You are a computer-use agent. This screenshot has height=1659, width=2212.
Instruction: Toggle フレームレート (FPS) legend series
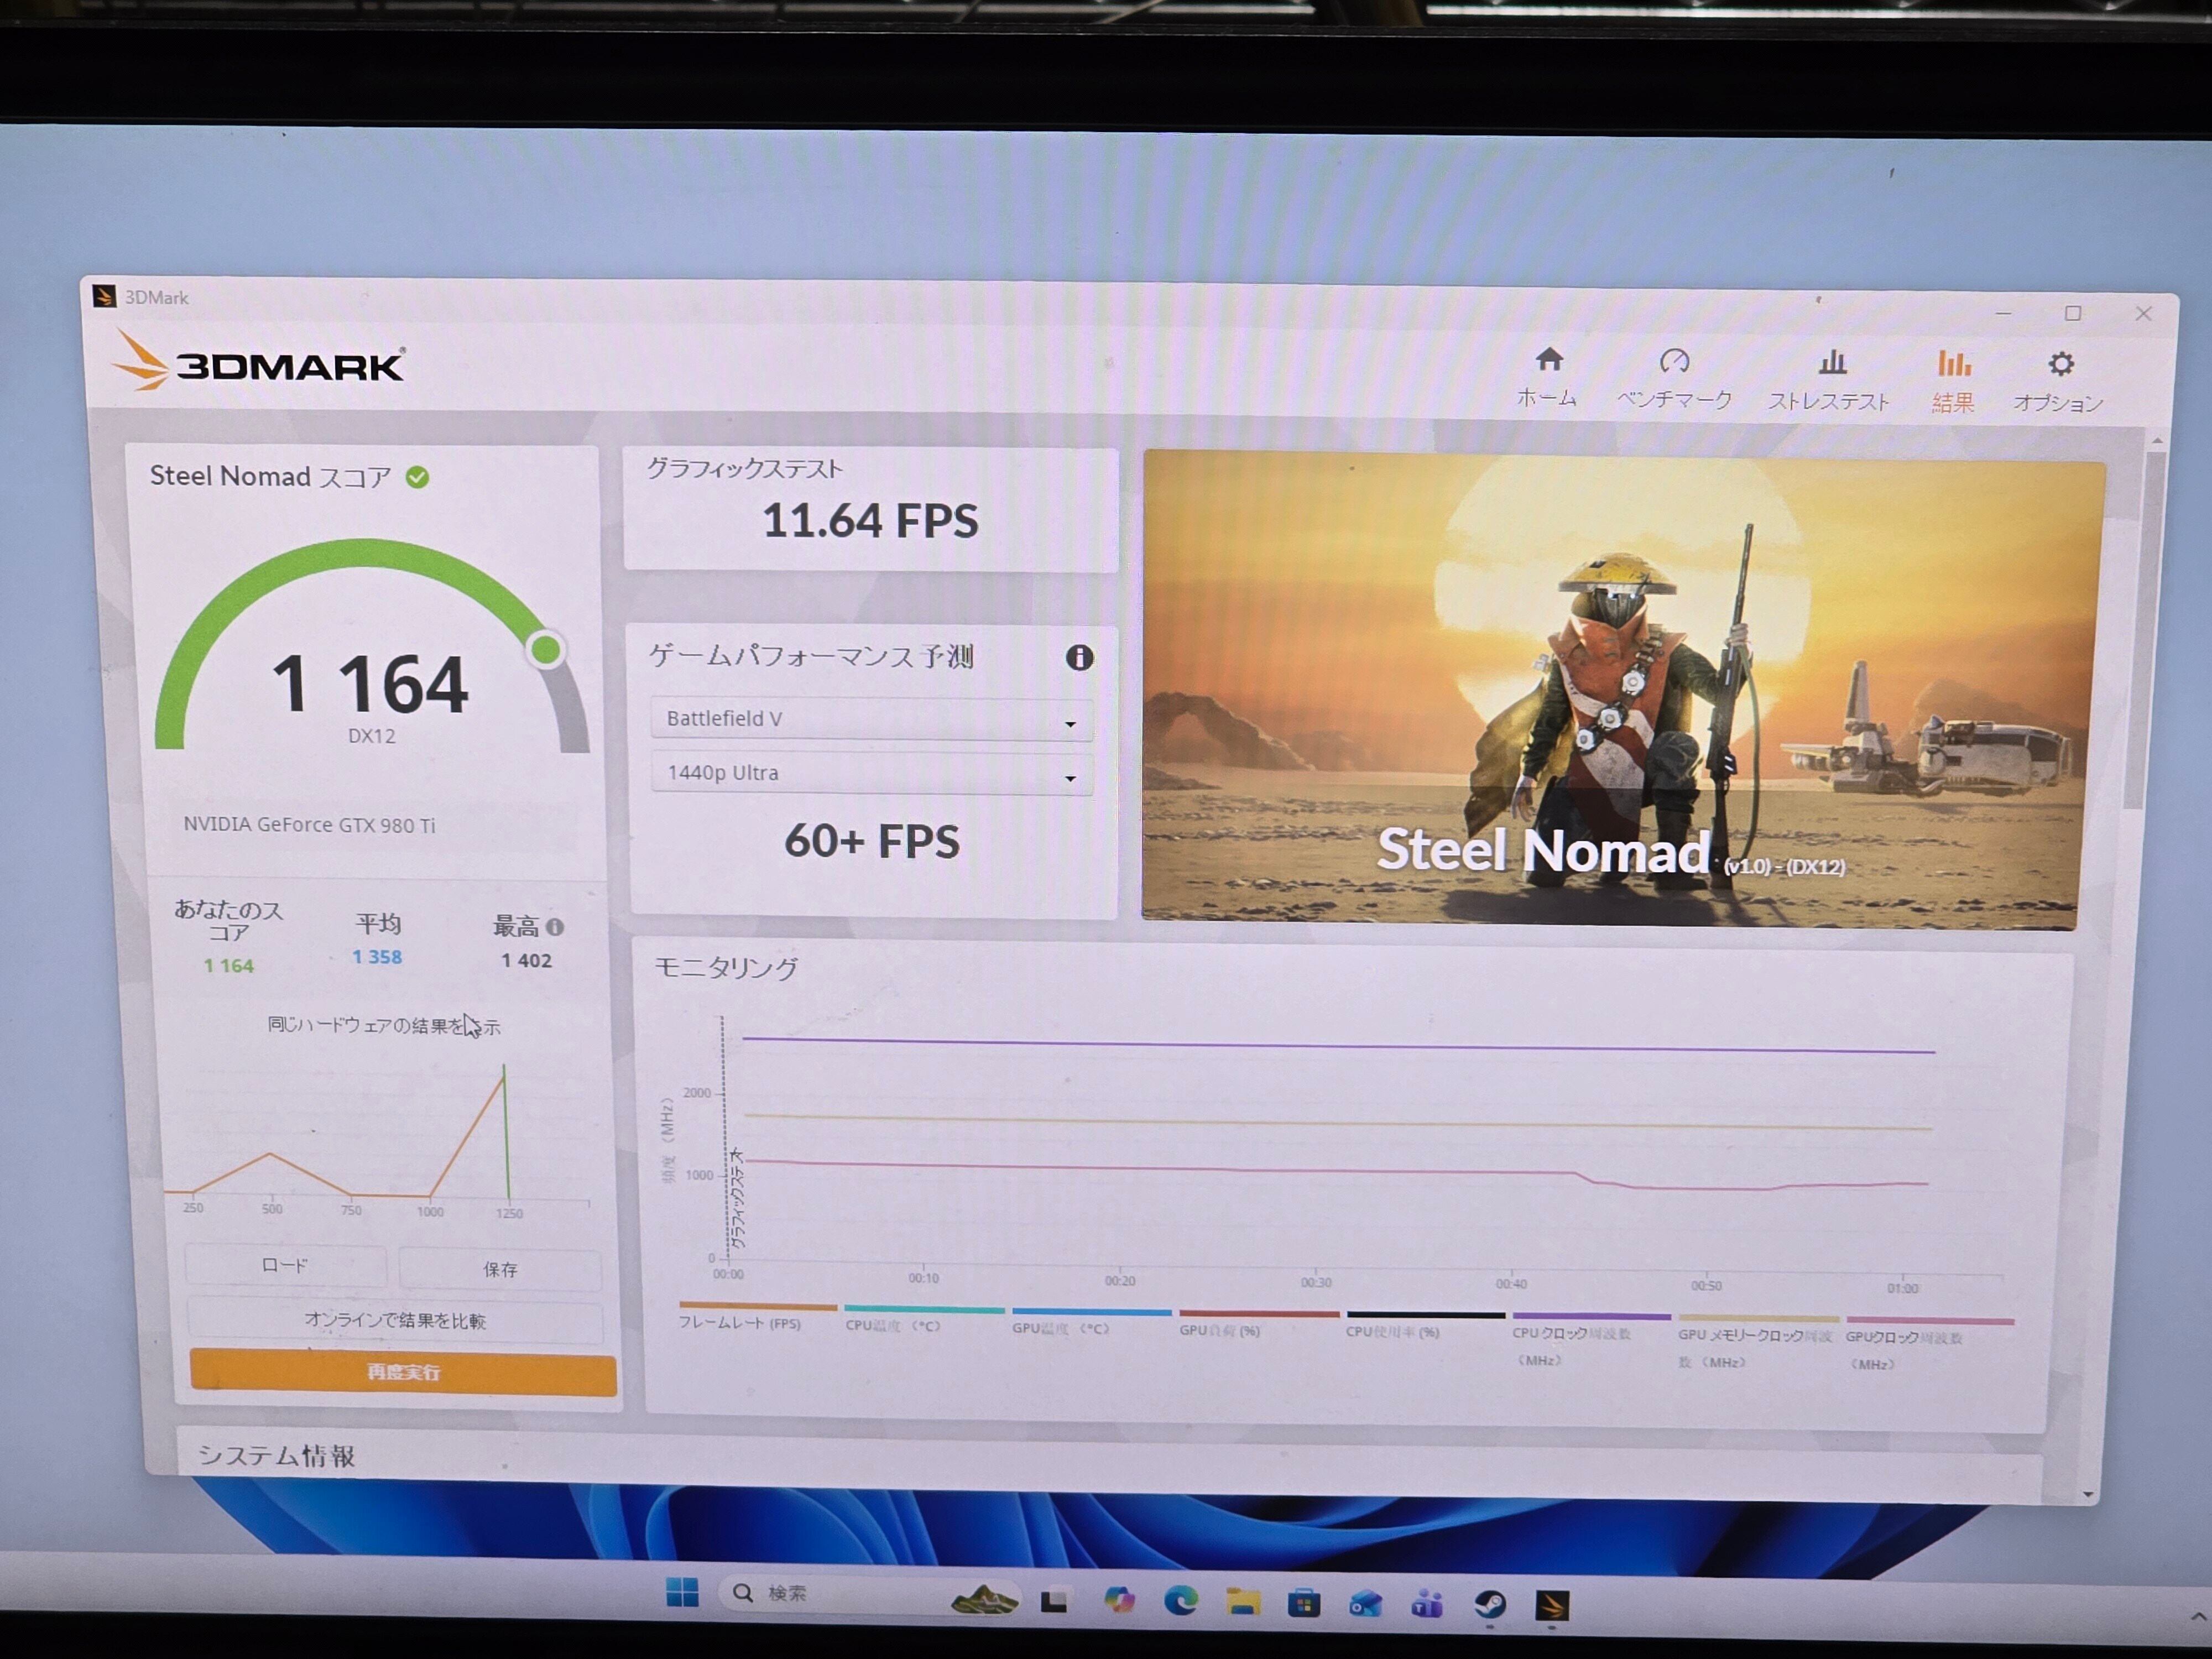[x=740, y=1323]
